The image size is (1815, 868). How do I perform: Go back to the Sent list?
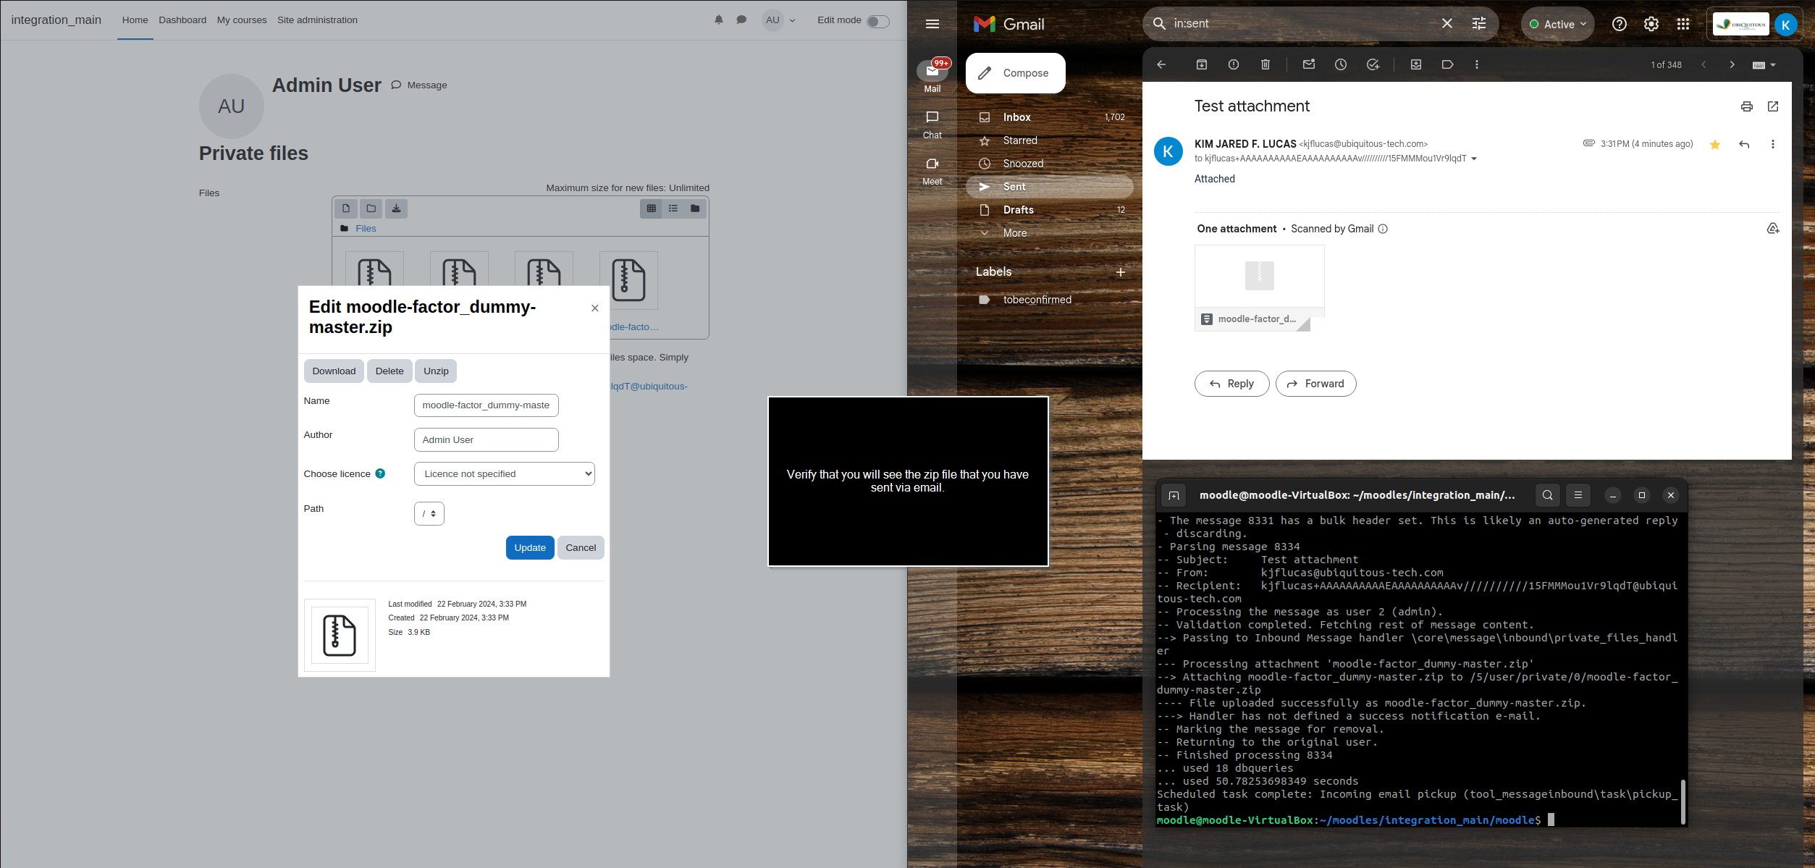point(1161,64)
